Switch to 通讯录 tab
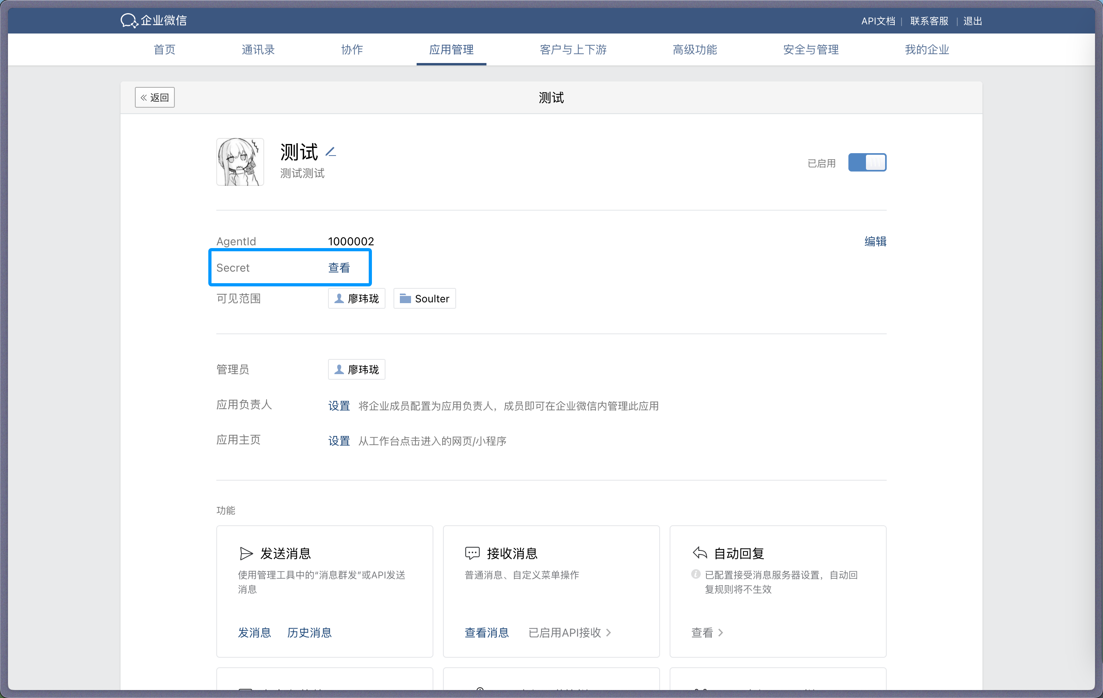The image size is (1103, 698). 258,49
